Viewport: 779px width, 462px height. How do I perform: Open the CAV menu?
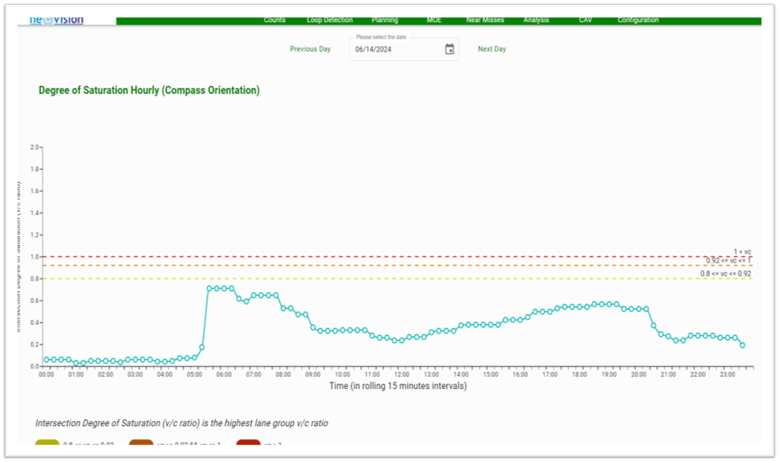tap(586, 20)
